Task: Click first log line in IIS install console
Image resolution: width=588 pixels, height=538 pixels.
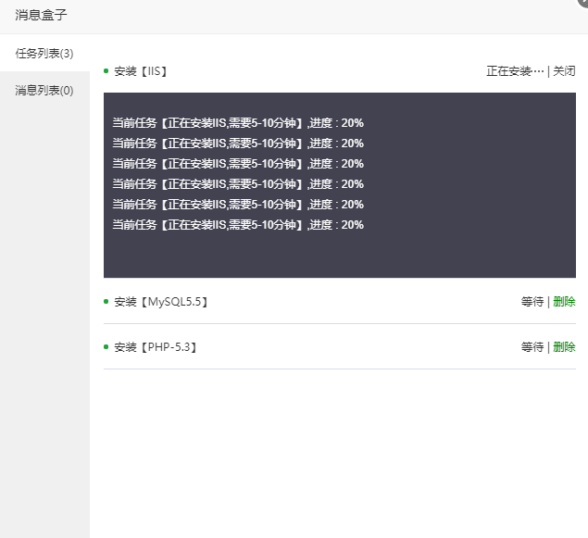Action: point(238,123)
